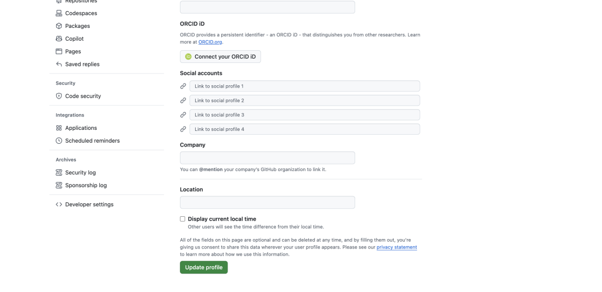Open the ORCID.org link
This screenshot has width=602, height=292.
click(x=210, y=42)
